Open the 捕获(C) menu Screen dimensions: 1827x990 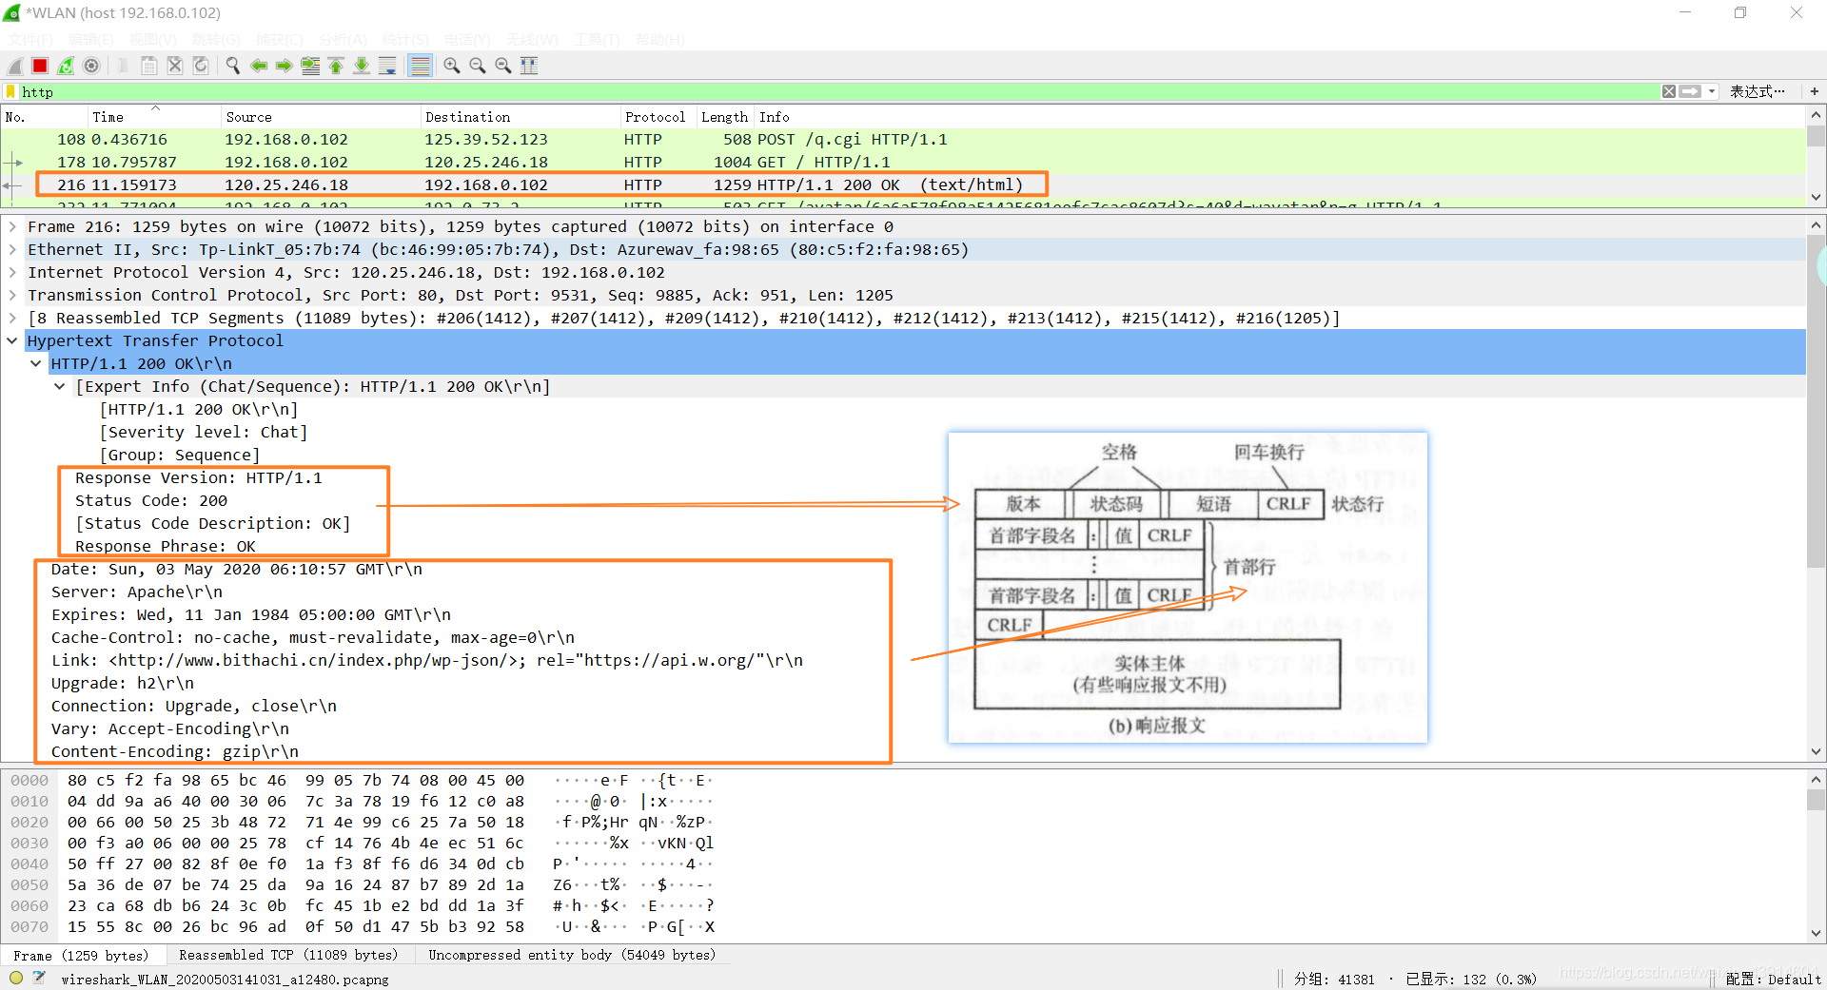279,39
